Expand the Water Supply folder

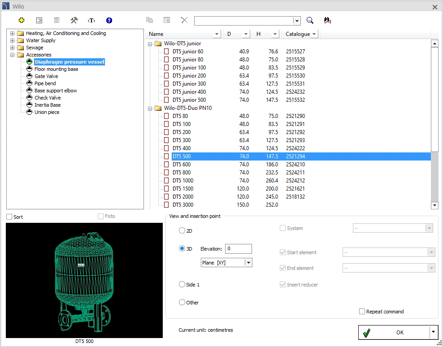click(12, 40)
